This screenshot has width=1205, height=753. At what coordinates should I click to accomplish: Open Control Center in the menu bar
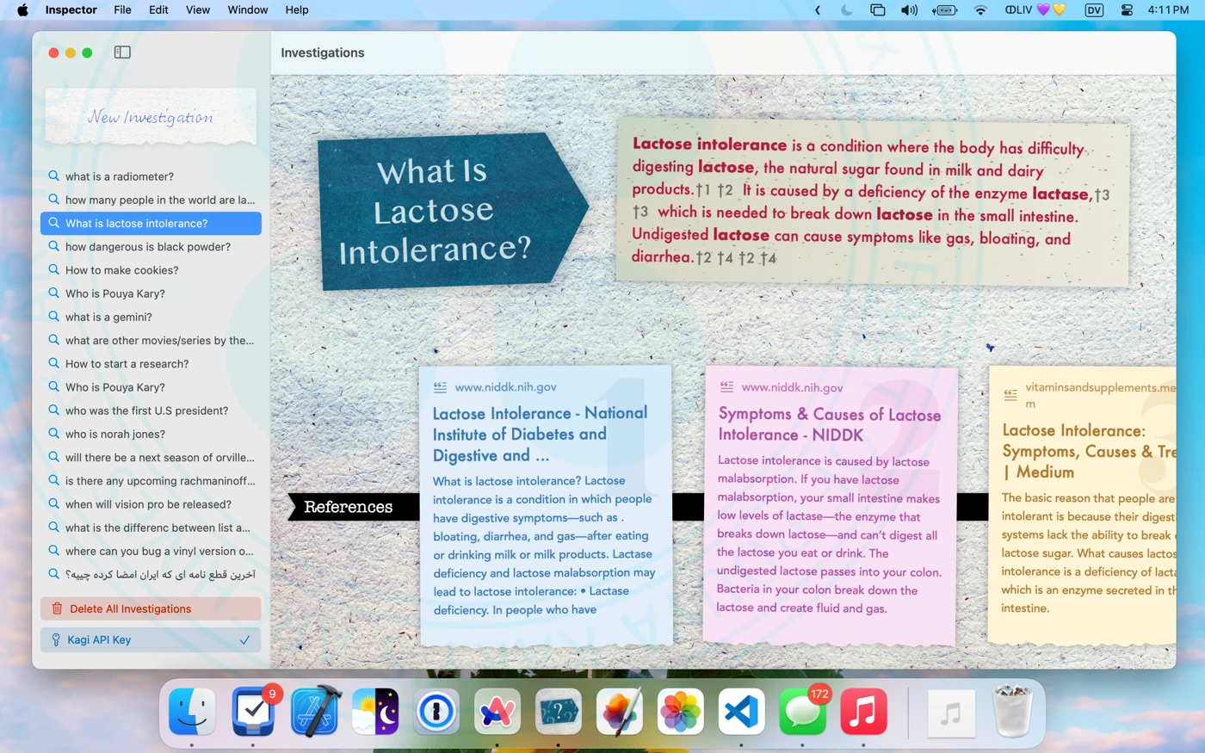coord(1127,10)
